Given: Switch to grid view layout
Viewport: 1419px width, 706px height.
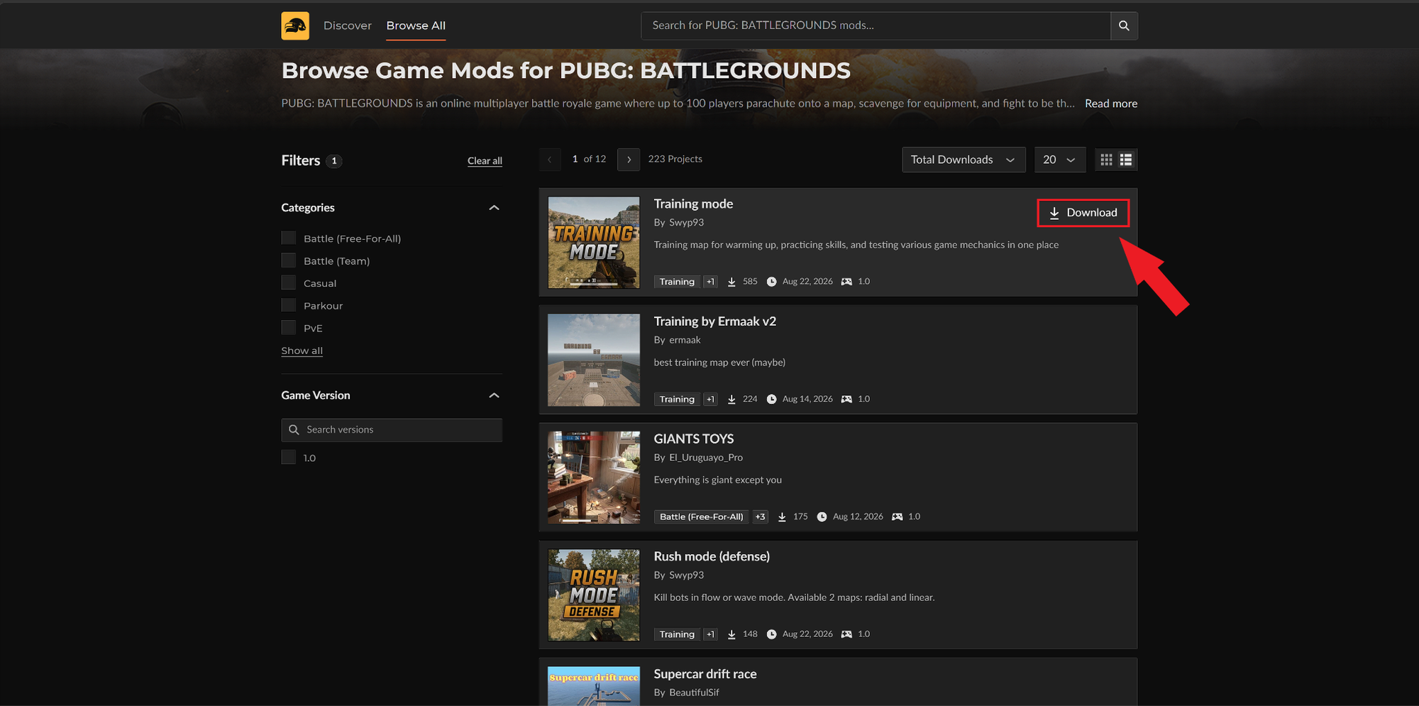Looking at the screenshot, I should click(x=1106, y=160).
